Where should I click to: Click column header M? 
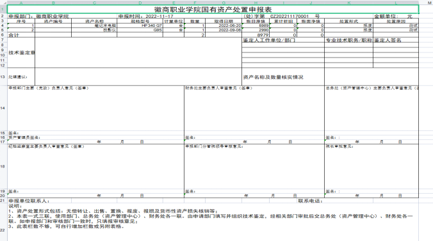429,3
